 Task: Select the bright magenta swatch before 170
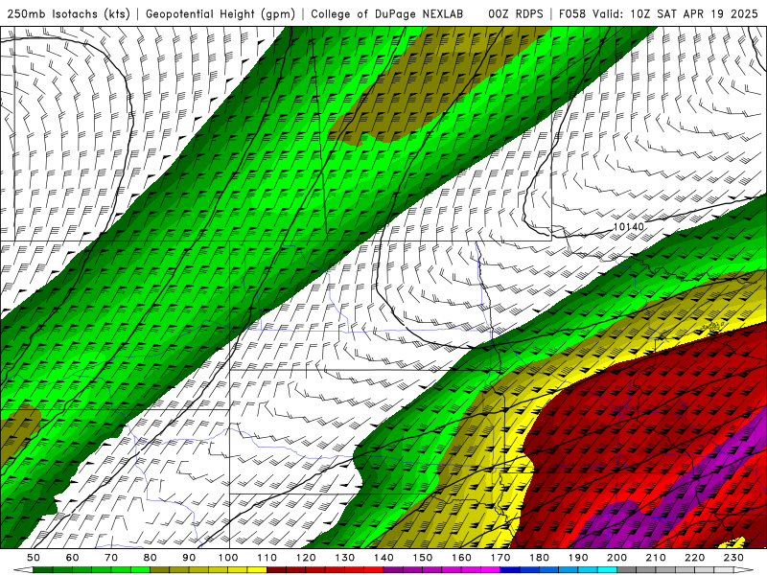coord(490,570)
